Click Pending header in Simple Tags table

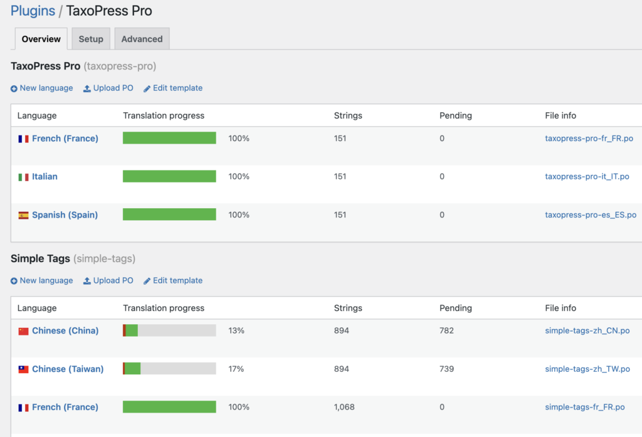(455, 308)
